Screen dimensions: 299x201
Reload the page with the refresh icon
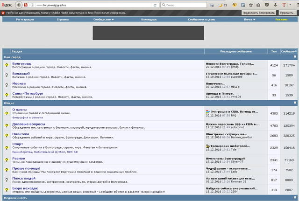pyautogui.click(x=155, y=5)
